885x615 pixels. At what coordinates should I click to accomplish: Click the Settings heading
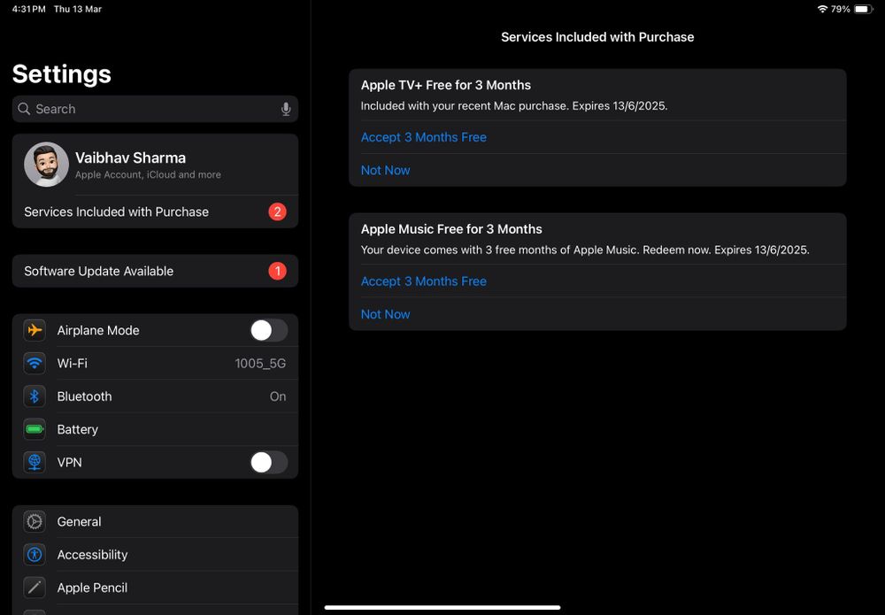click(62, 74)
